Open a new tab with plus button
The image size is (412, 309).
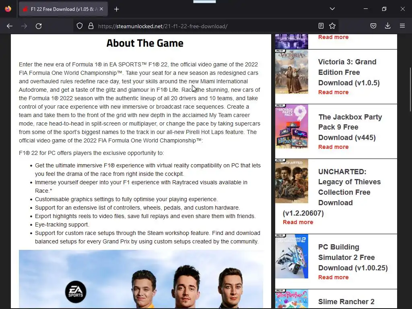tap(116, 9)
